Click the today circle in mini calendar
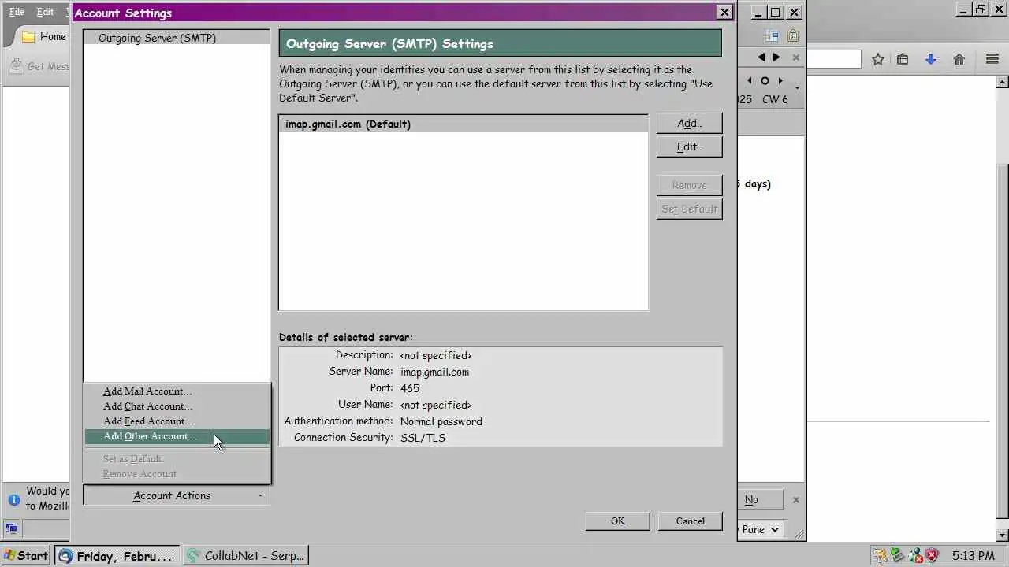 pos(765,80)
